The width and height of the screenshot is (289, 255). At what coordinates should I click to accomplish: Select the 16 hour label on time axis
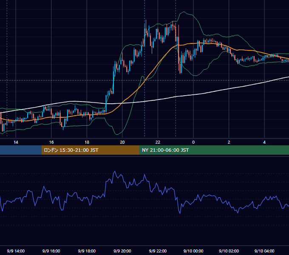pyautogui.click(x=51, y=142)
